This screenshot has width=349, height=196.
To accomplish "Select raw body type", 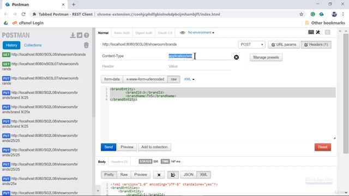I will pyautogui.click(x=173, y=79).
